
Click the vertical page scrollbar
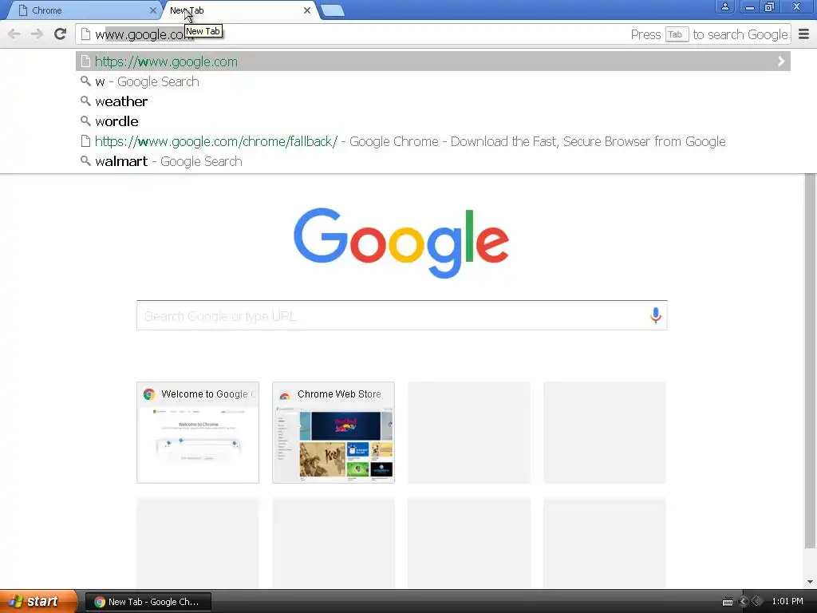tap(810, 361)
